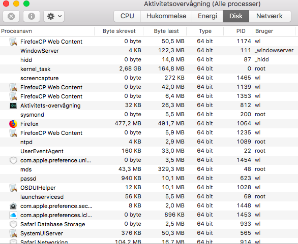Image resolution: width=298 pixels, height=244 pixels.
Task: Select the passd process name
Action: pos(28,179)
